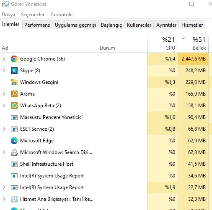Click the Arama magnifier icon
The width and height of the screenshot is (212, 210).
[x=14, y=94]
